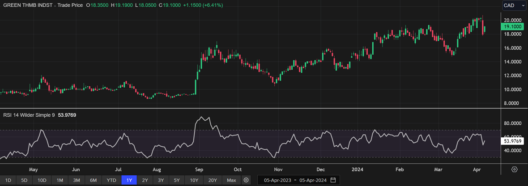This screenshot has width=528, height=186.
Task: Select the 5Y time range
Action: point(177,180)
